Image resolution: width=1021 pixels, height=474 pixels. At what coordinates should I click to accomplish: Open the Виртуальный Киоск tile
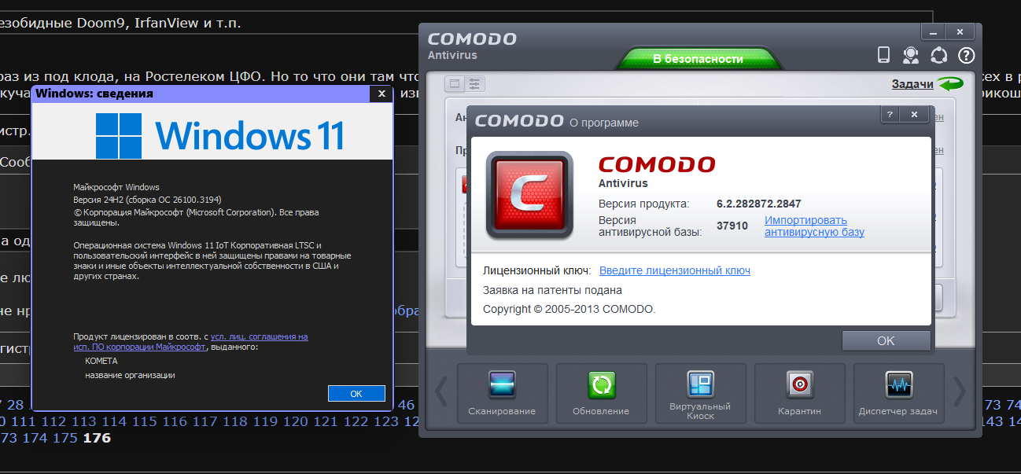[x=700, y=392]
